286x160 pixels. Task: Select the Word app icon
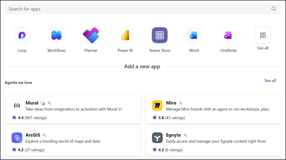(194, 35)
